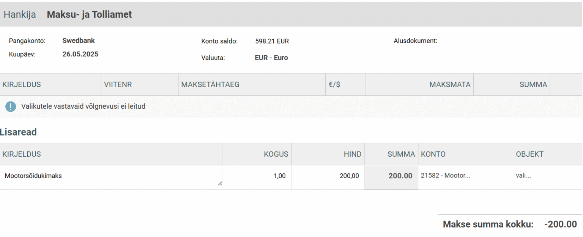Click the blue info icon beside the notice

(x=11, y=106)
